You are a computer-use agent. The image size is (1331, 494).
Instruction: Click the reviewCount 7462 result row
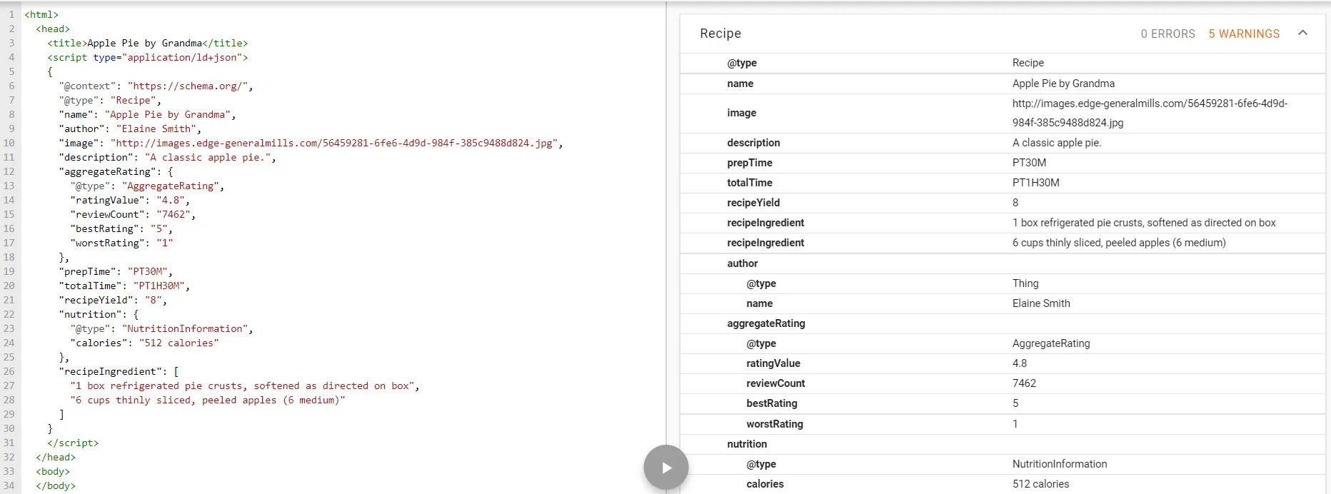tap(1002, 383)
